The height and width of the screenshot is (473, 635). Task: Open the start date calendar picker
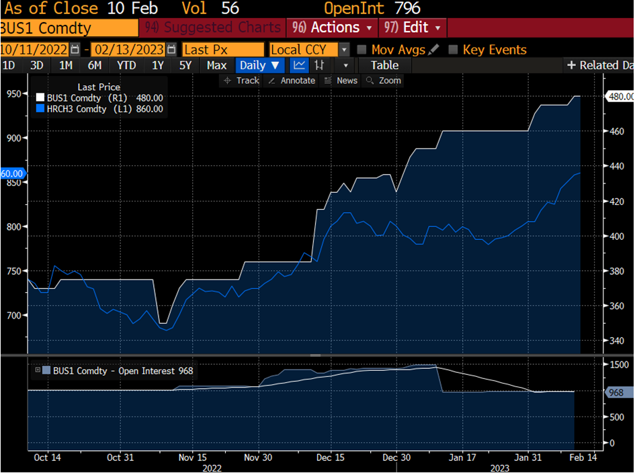(75, 50)
